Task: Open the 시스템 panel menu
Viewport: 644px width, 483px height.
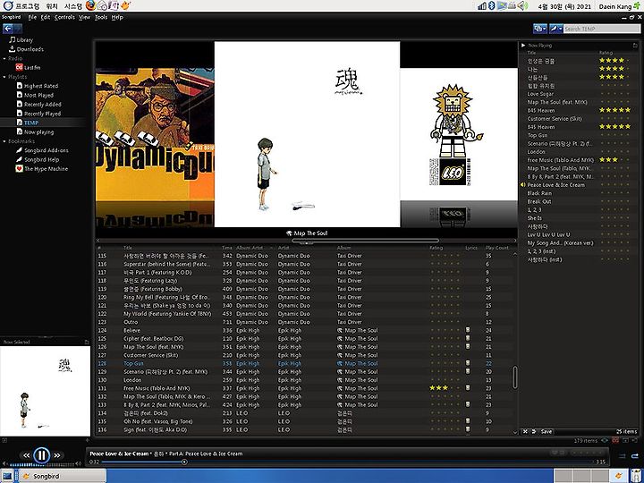Action: pos(73,5)
